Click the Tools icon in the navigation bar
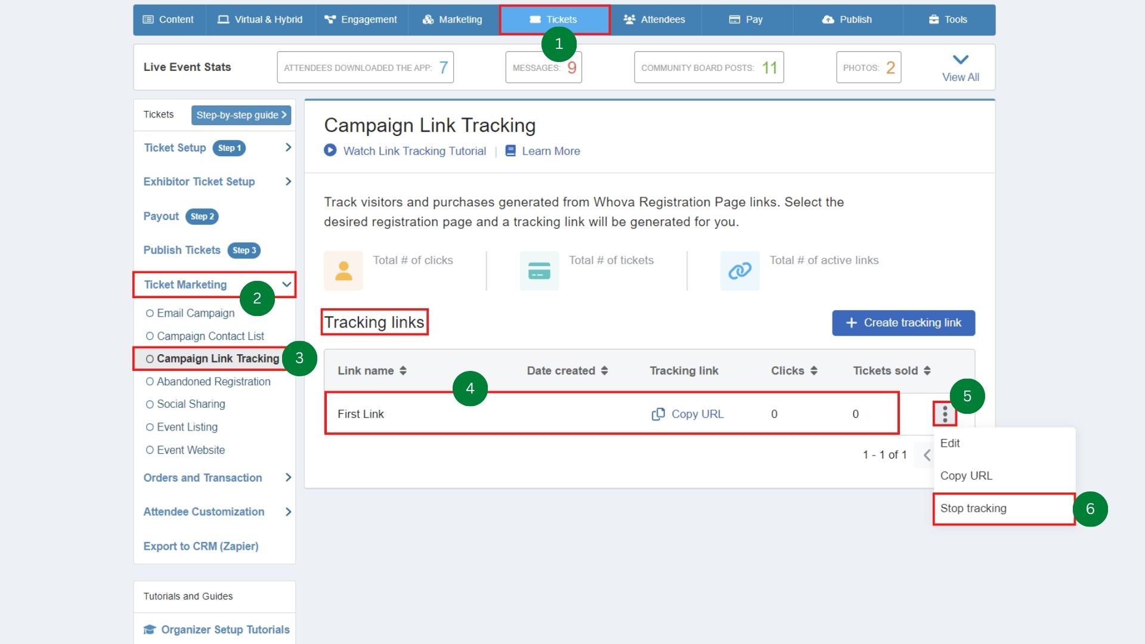1145x644 pixels. (x=933, y=19)
